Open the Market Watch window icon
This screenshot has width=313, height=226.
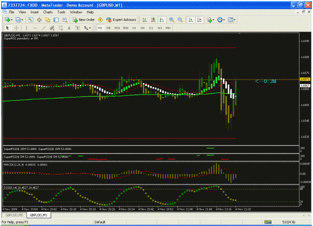[x=31, y=19]
